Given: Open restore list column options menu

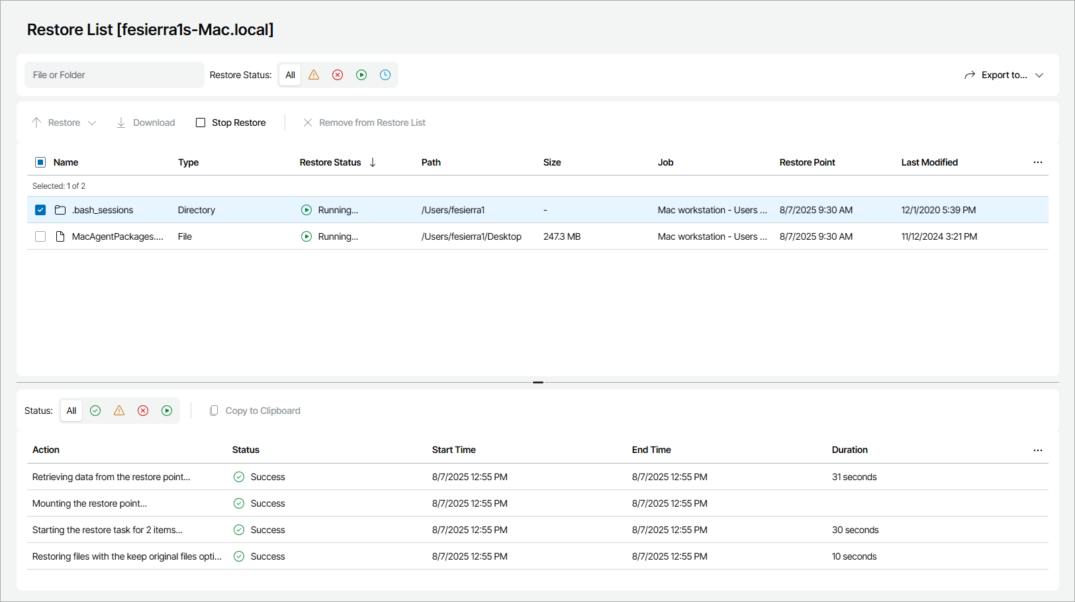Looking at the screenshot, I should [1037, 162].
